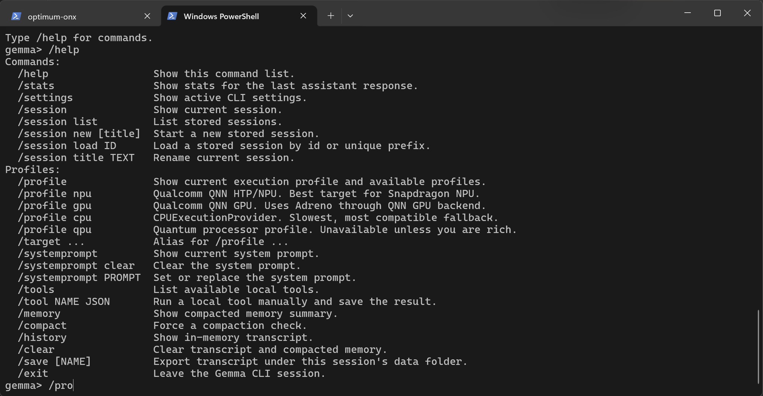Image resolution: width=763 pixels, height=396 pixels.
Task: Click the /save [NAME] command text
Action: 54,361
